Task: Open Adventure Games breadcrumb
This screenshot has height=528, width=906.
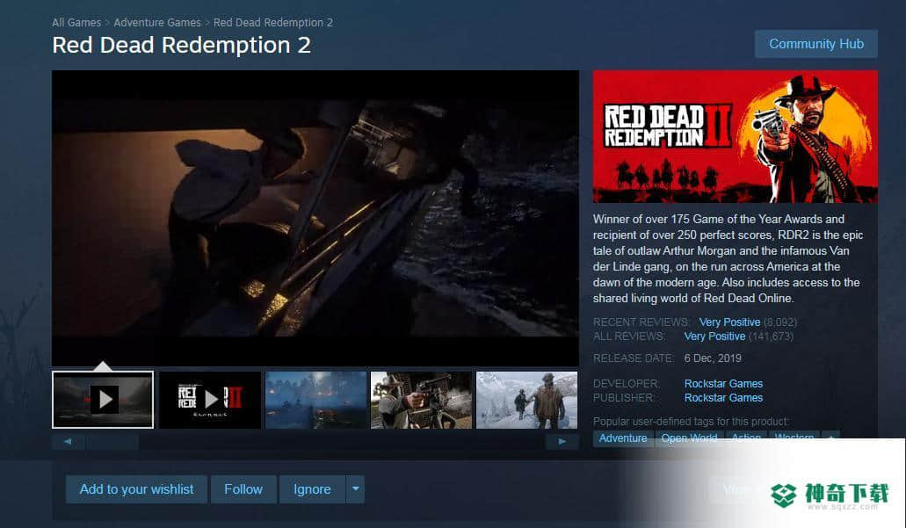Action: tap(157, 23)
